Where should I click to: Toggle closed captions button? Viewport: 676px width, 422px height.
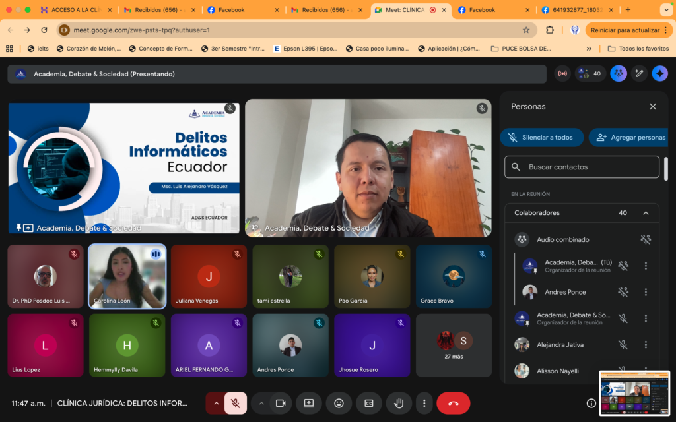[x=369, y=403]
